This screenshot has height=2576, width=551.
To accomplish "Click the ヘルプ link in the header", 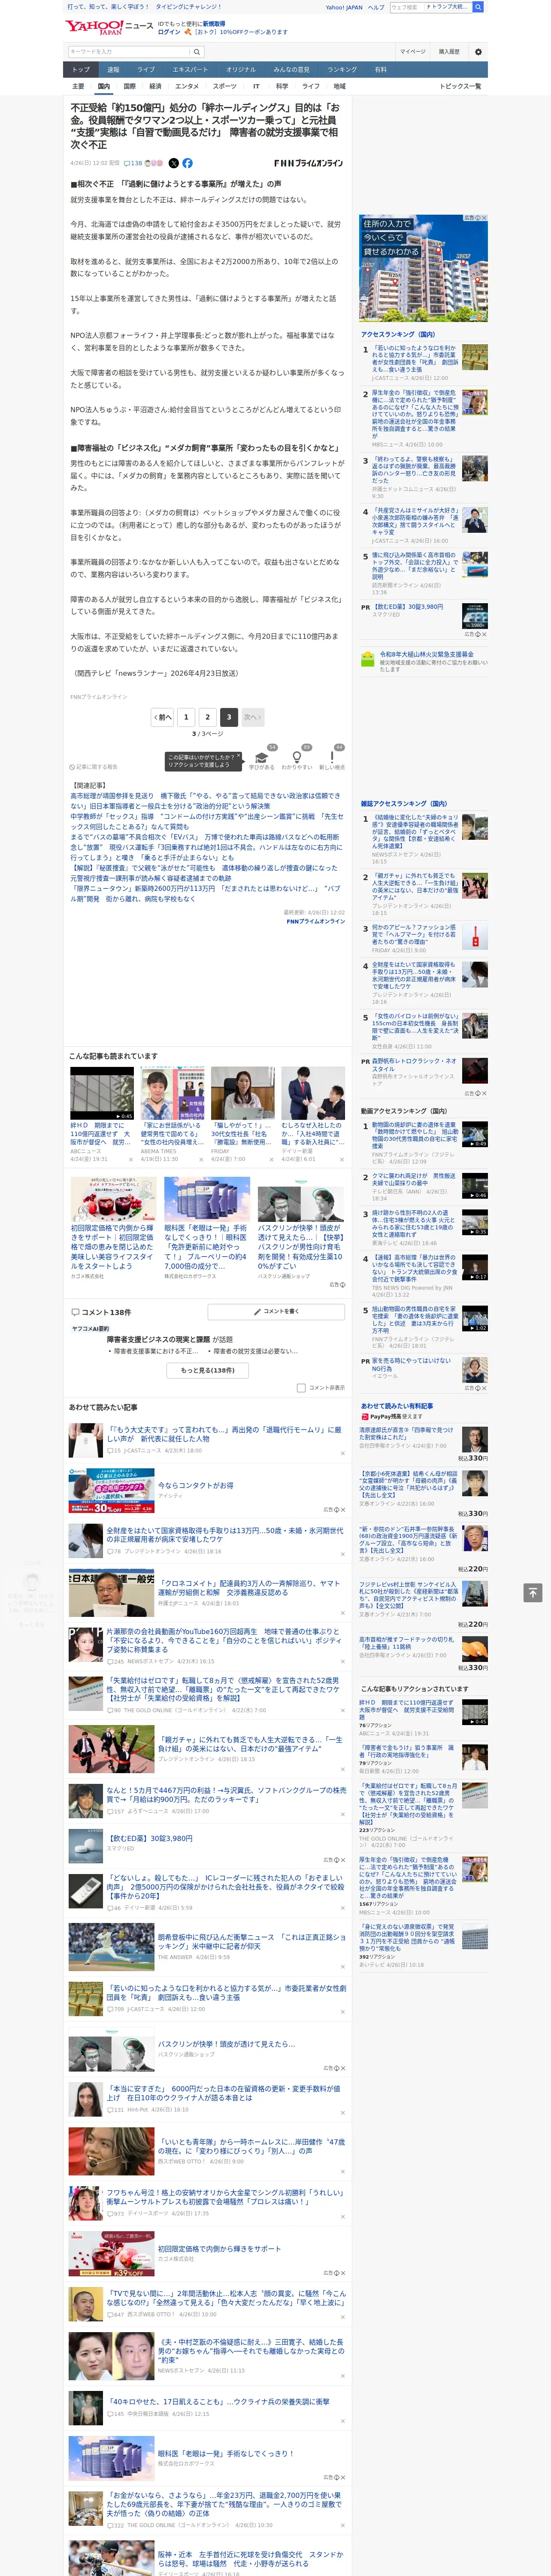I will (x=376, y=7).
